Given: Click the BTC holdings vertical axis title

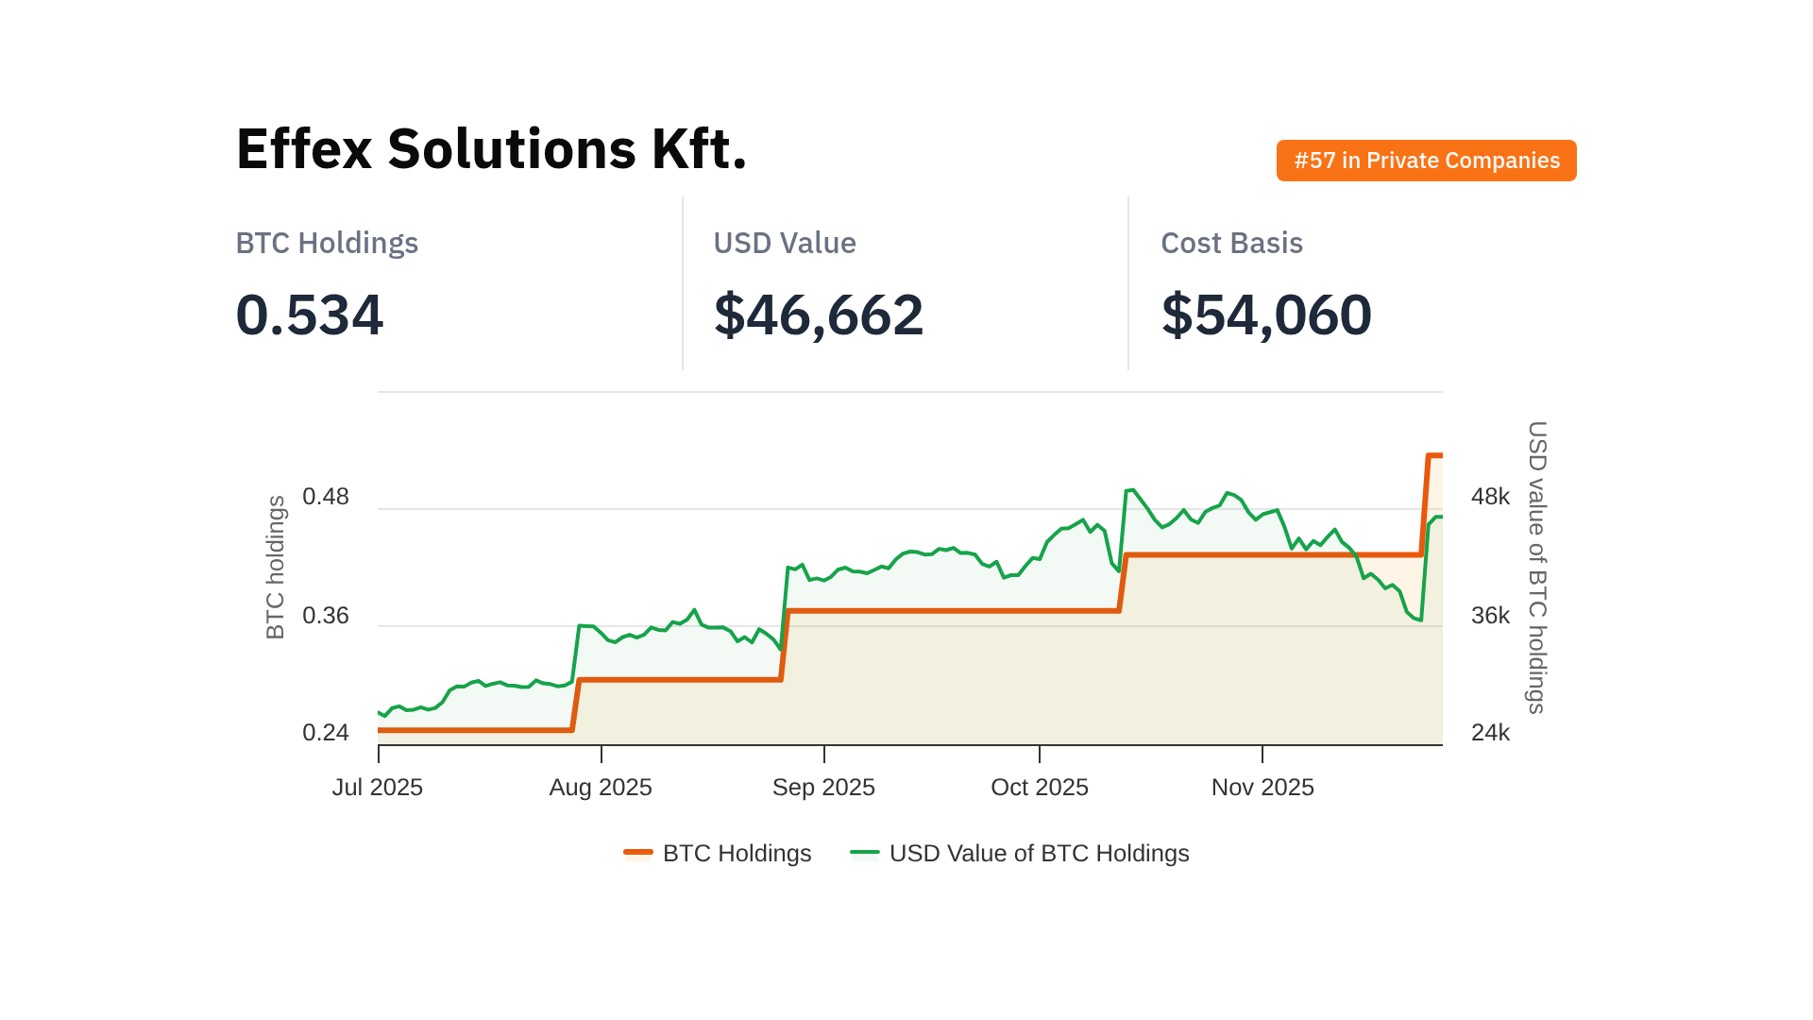Looking at the screenshot, I should pyautogui.click(x=275, y=568).
